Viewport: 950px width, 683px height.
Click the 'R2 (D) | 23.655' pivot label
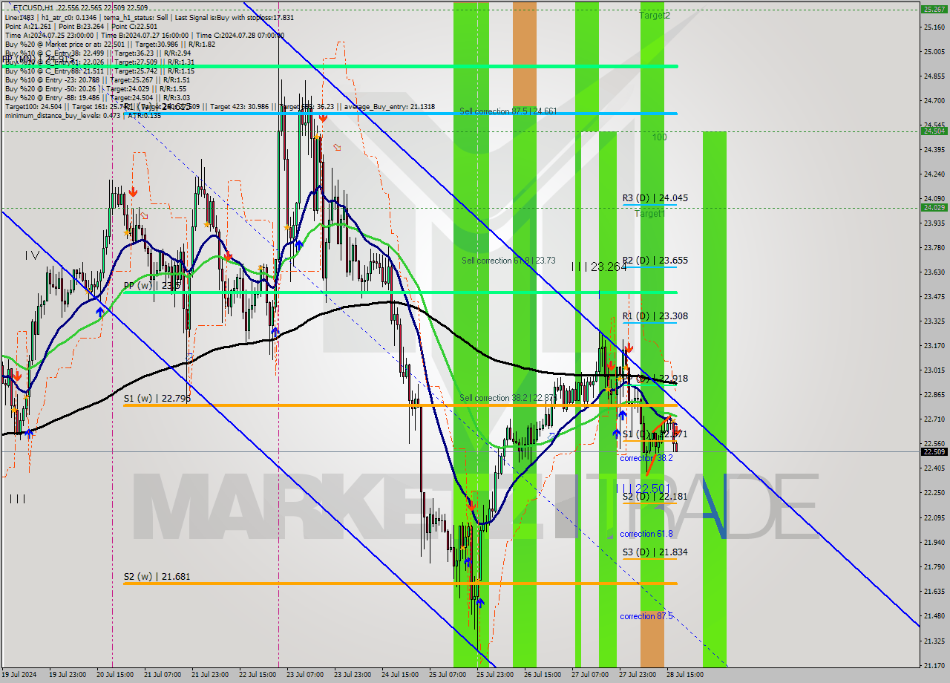point(655,261)
